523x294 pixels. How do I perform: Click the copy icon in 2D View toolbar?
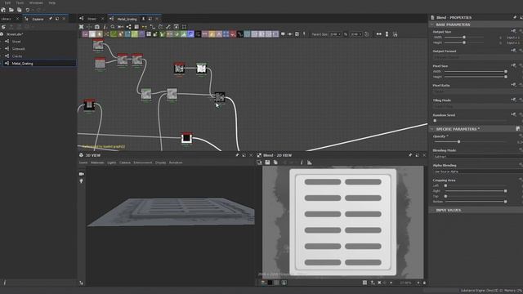tap(275, 163)
